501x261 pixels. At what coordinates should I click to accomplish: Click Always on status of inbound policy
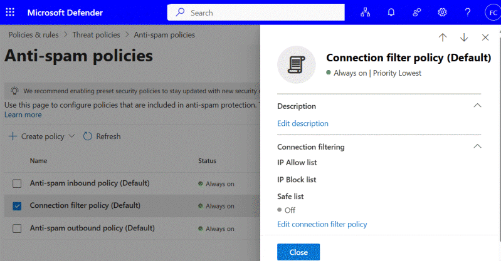[x=216, y=184]
